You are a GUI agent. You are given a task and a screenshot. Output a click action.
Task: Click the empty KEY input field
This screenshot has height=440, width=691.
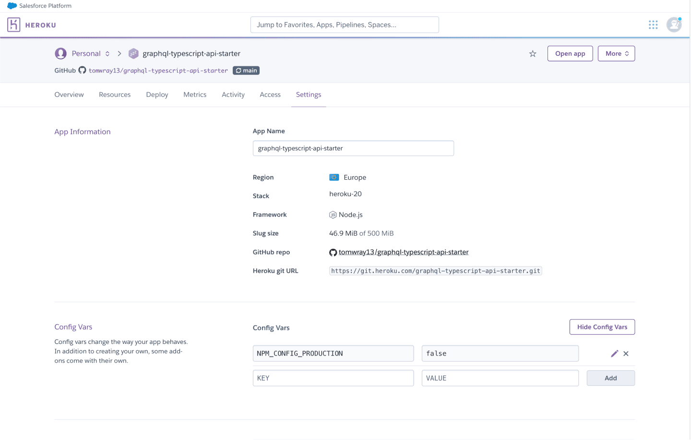[x=333, y=378]
